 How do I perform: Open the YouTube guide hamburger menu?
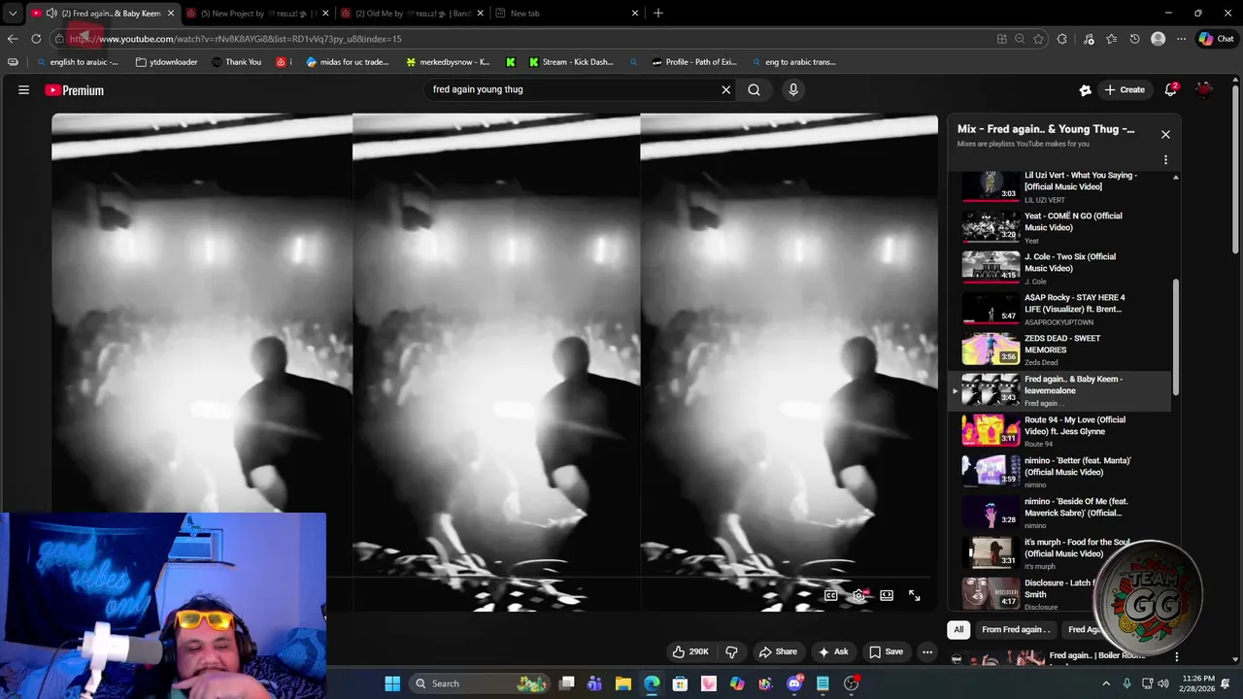pyautogui.click(x=23, y=90)
